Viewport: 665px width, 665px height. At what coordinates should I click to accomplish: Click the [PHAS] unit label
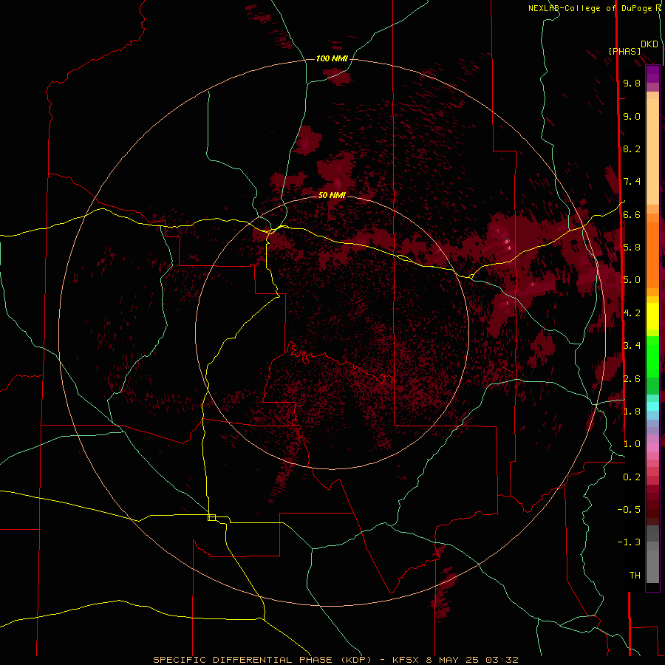(x=624, y=52)
